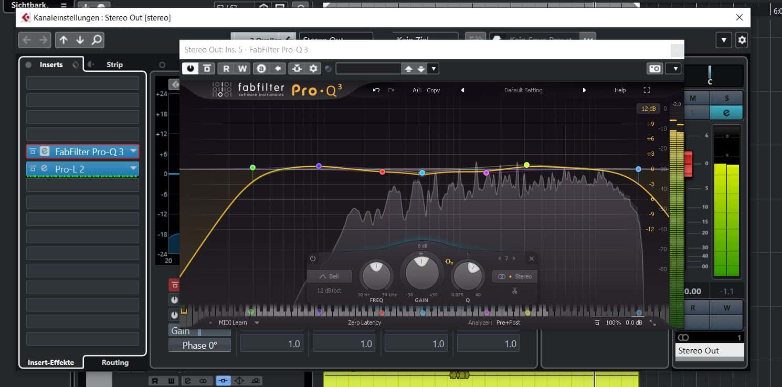The width and height of the screenshot is (782, 387).
Task: Open the Pro-L 2 insert slot dropdown arrow
Action: 133,169
